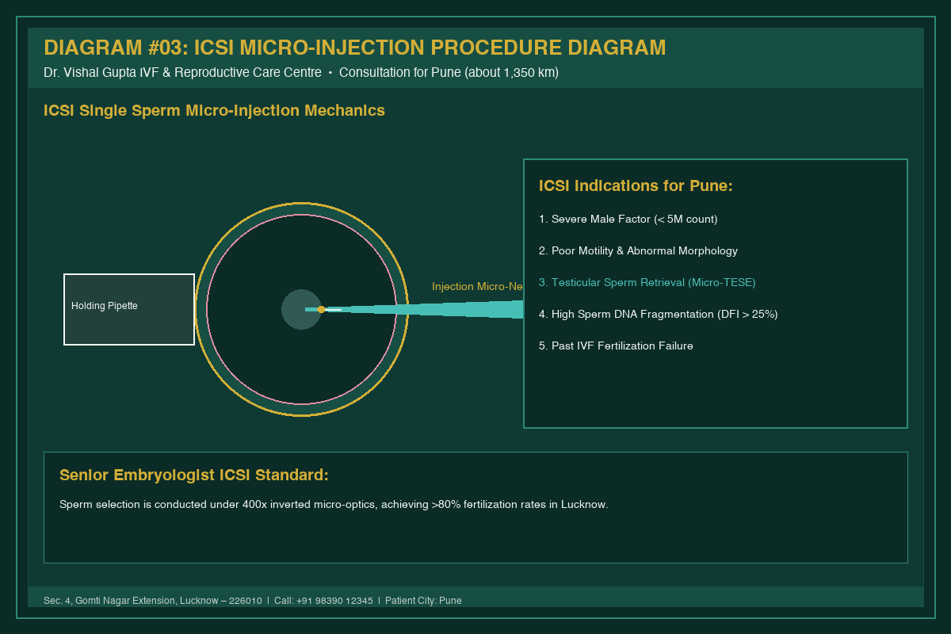The height and width of the screenshot is (634, 951).
Task: Select highlighted Testicular Sperm Retrieval (Micro-TESE) item
Action: [647, 282]
